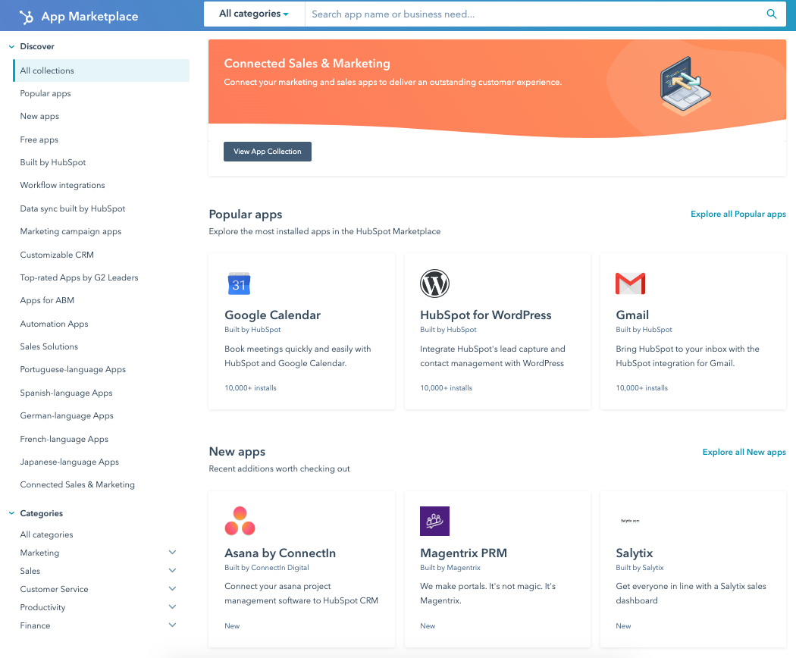Open Marketing campaign apps collection
Viewport: 796px width, 658px height.
(71, 231)
